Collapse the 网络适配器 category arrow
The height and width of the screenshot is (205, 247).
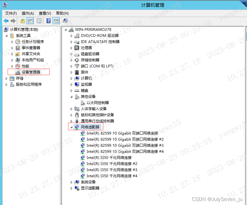click(x=71, y=127)
